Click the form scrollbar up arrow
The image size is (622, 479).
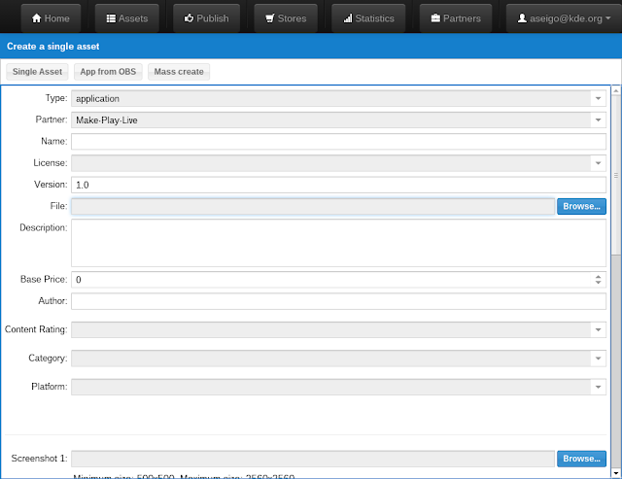(616, 90)
